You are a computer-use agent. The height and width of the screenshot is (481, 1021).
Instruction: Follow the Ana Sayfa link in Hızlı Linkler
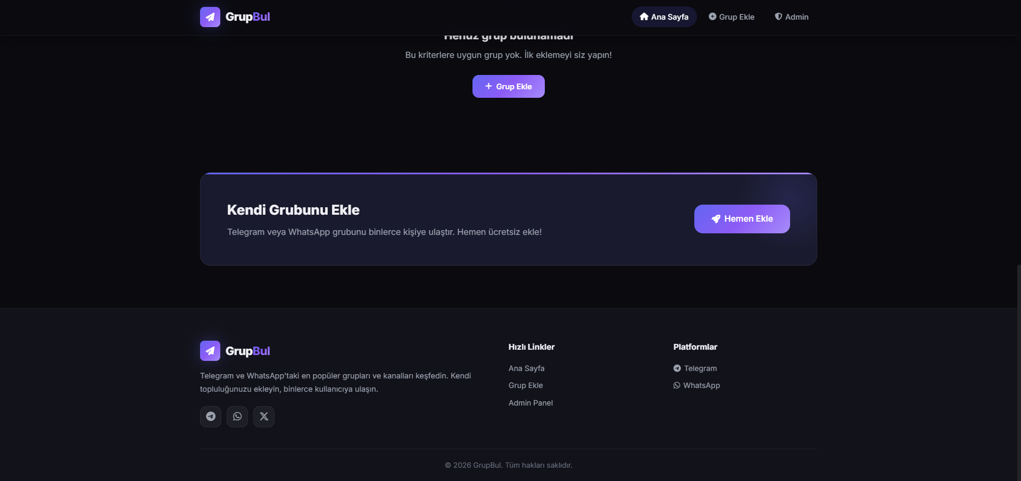pyautogui.click(x=526, y=368)
